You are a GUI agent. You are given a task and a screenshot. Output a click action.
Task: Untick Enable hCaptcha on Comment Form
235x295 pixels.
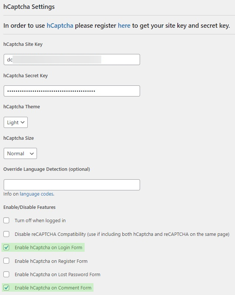(6, 288)
